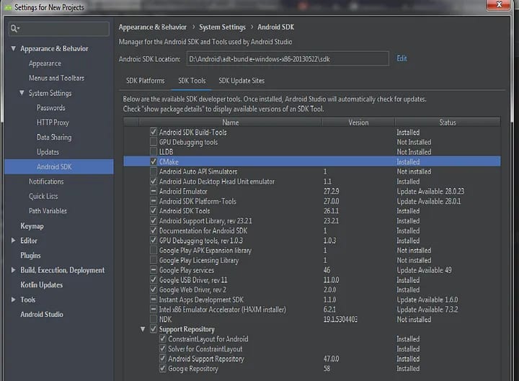This screenshot has height=381, width=519.
Task: Toggle the Instant Apps Development SDK checkbox
Action: (154, 300)
